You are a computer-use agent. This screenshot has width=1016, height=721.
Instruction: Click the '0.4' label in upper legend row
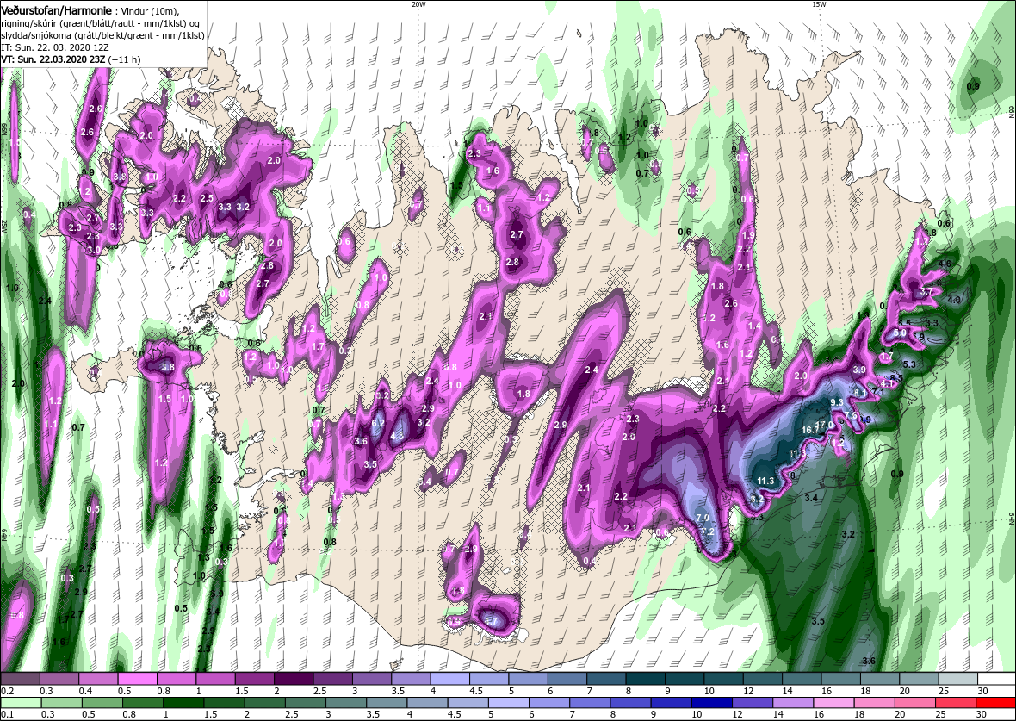[85, 691]
